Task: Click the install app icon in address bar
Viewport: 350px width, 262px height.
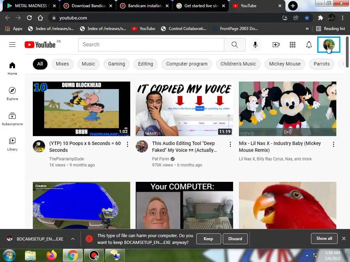Action: (285, 18)
